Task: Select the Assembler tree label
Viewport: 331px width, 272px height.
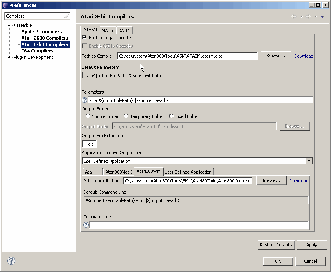Action: (x=24, y=25)
